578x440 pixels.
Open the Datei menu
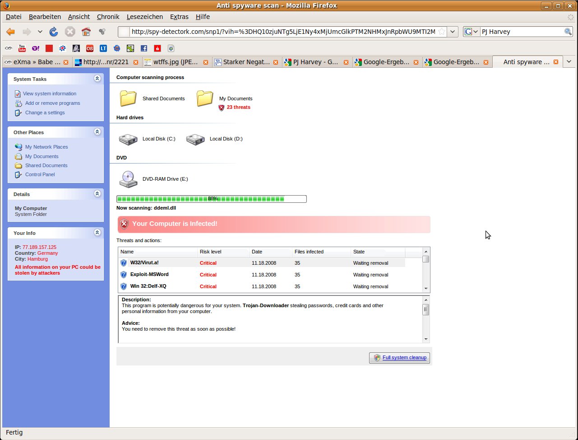(14, 17)
